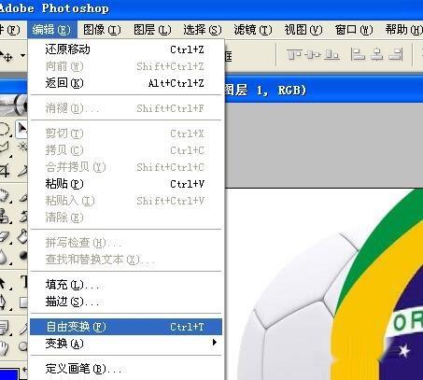Open the 选择(S) menu
The height and width of the screenshot is (380, 423).
pyautogui.click(x=203, y=30)
